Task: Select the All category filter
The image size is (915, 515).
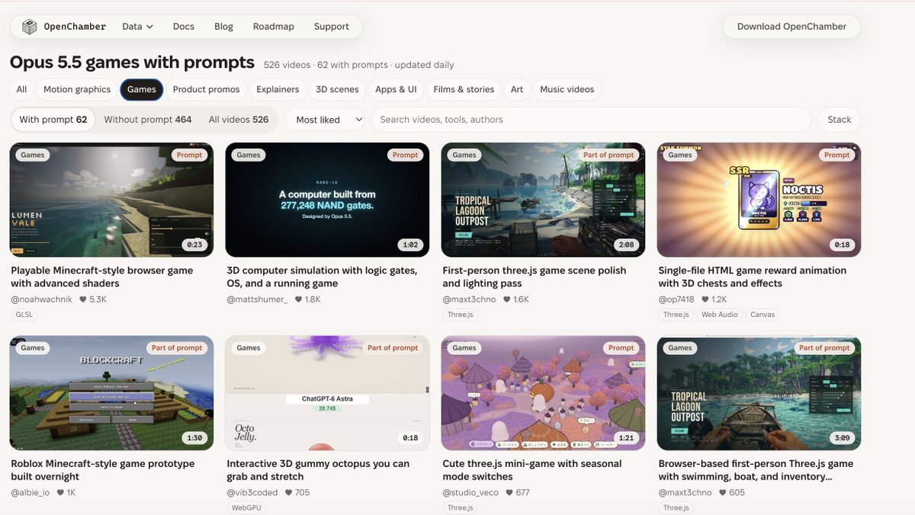Action: (x=21, y=90)
